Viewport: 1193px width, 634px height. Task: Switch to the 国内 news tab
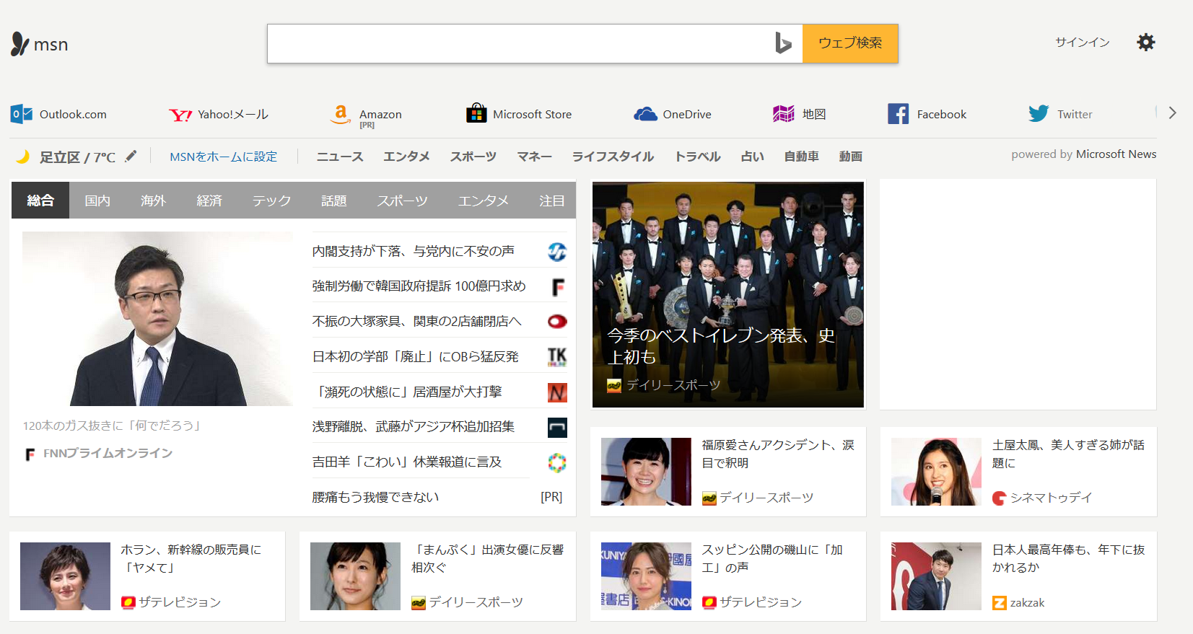click(x=97, y=201)
